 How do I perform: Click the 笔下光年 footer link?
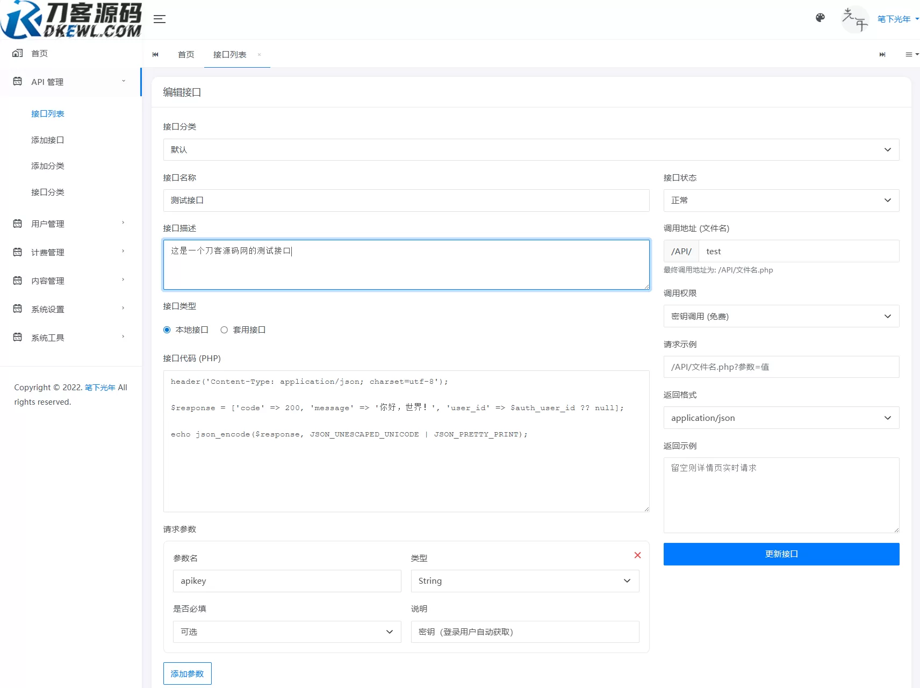pos(99,387)
